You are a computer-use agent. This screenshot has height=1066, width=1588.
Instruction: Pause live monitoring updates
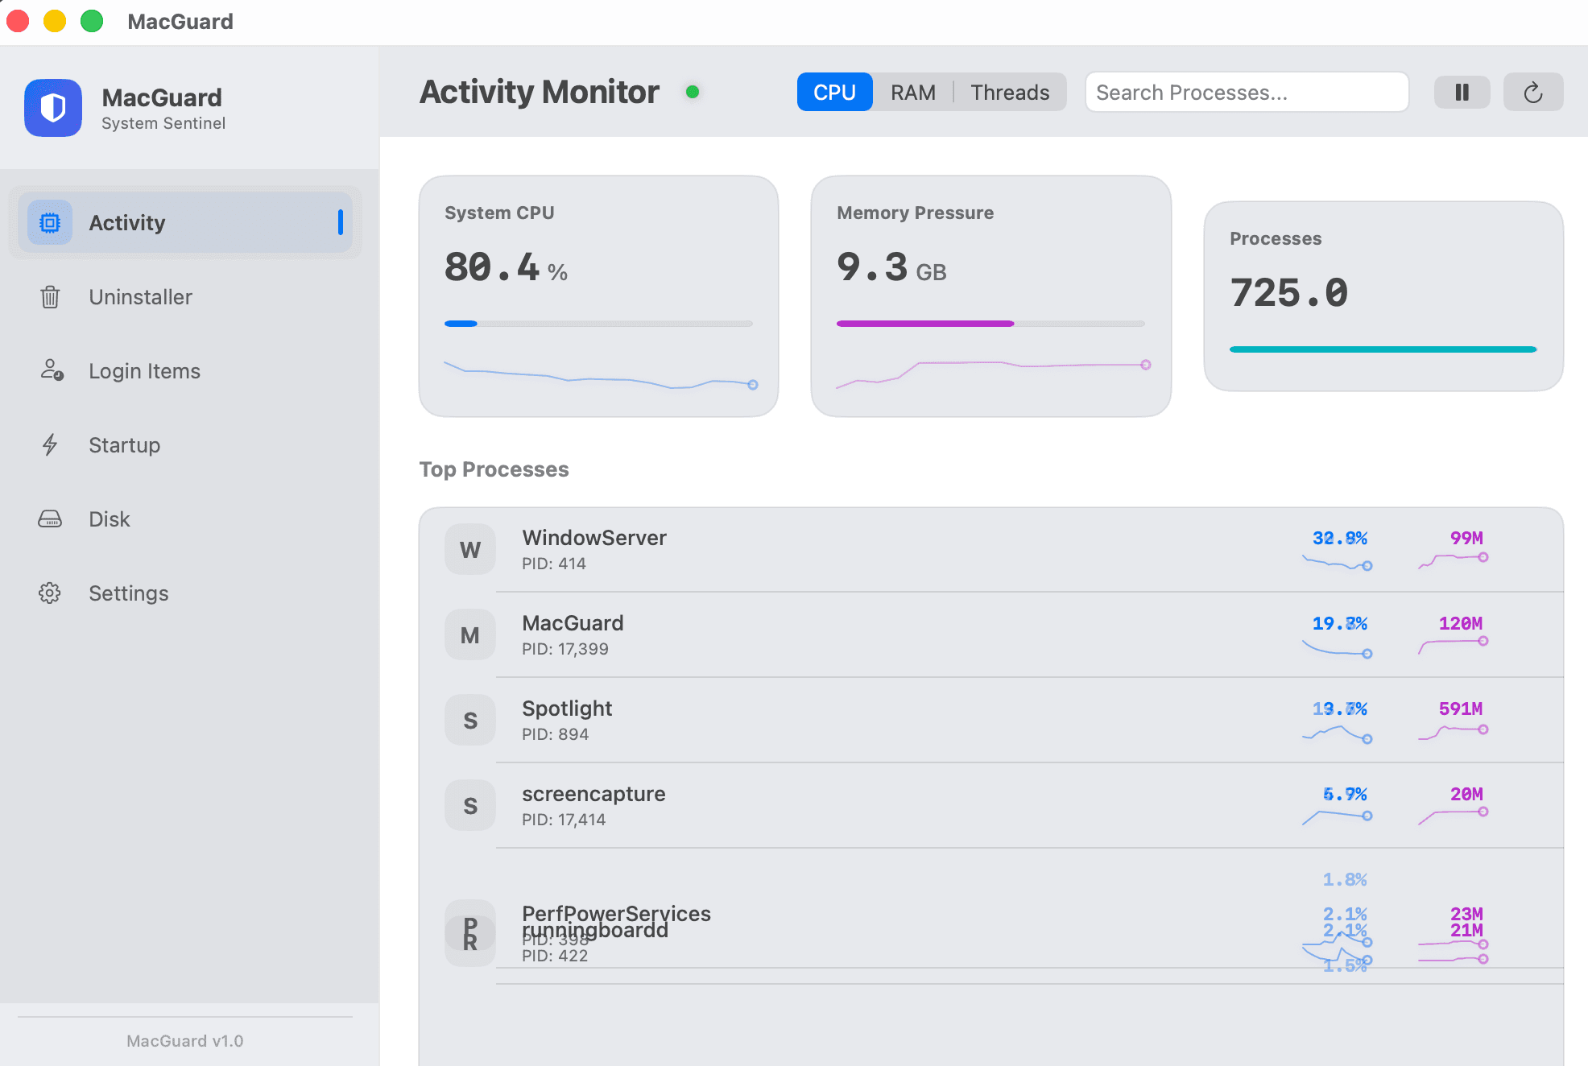pos(1462,93)
